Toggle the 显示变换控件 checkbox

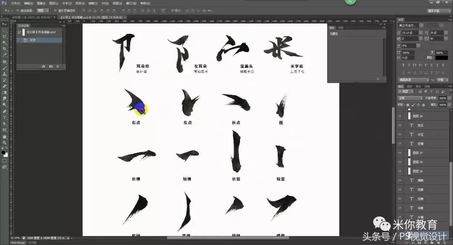pyautogui.click(x=55, y=10)
